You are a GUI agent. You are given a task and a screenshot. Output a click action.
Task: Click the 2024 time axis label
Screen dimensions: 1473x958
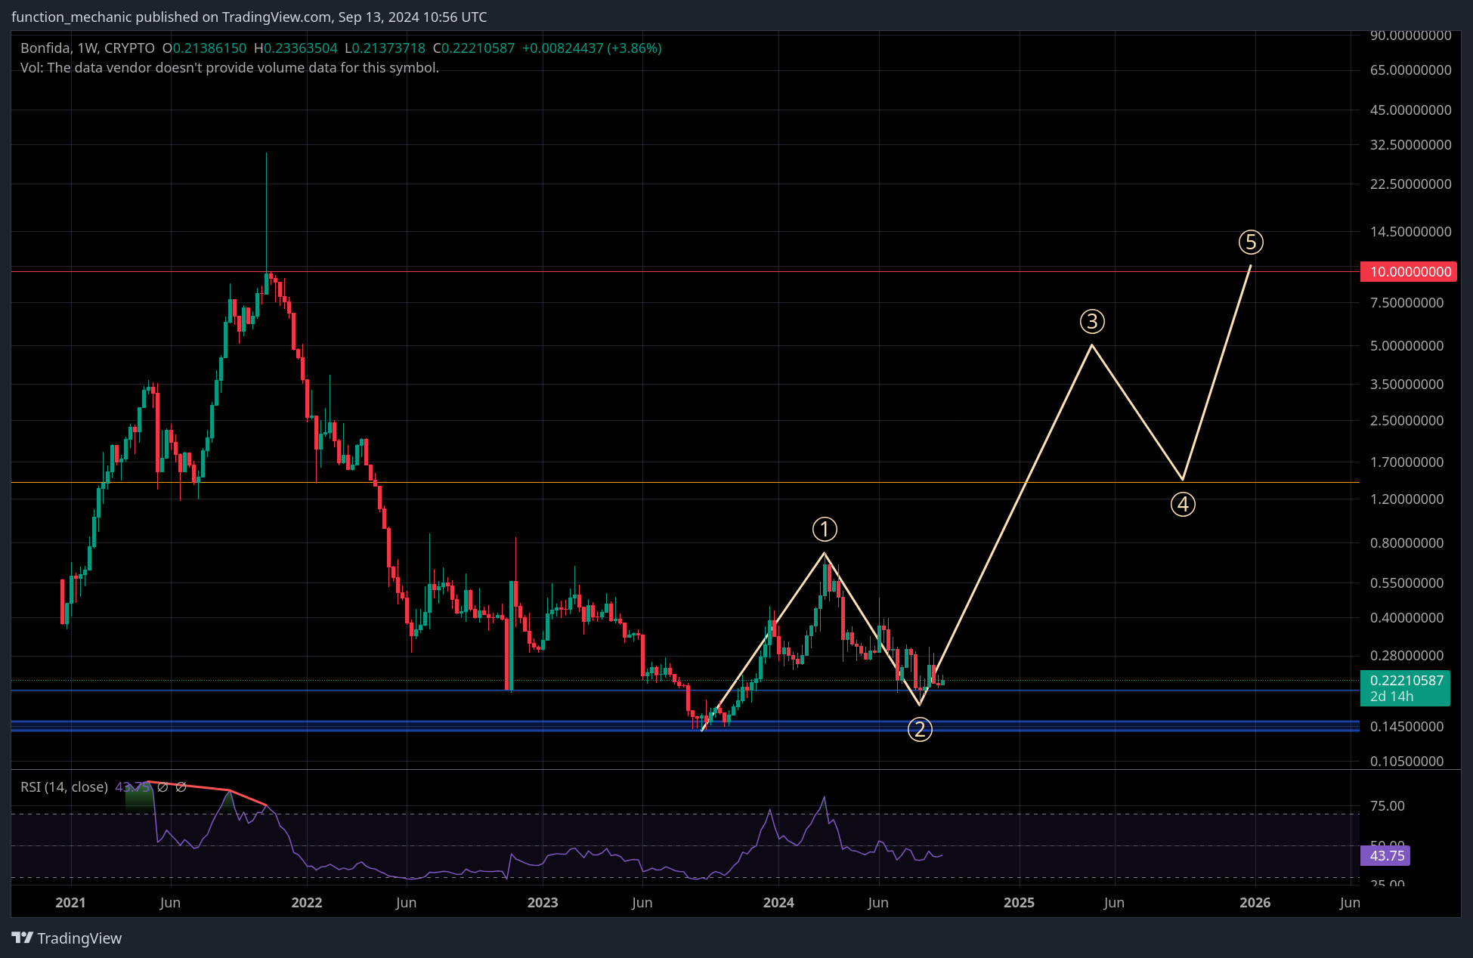tap(778, 903)
